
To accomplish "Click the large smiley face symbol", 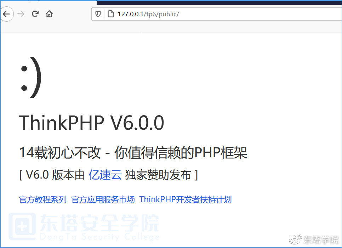I will 31,77.
